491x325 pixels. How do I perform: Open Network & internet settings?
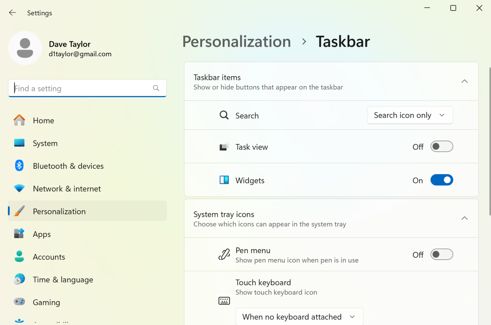pyautogui.click(x=66, y=189)
